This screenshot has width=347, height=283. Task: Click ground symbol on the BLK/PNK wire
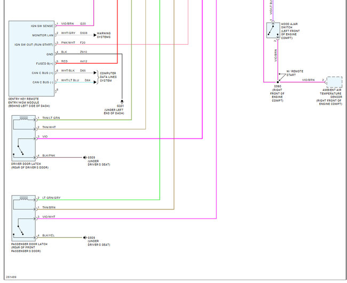point(85,158)
